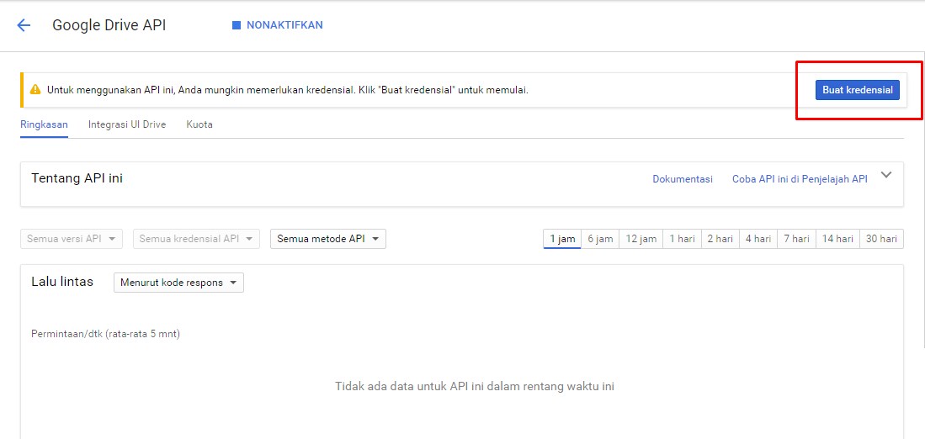Image resolution: width=925 pixels, height=439 pixels.
Task: Click the Google Drive API page title
Action: pyautogui.click(x=109, y=25)
